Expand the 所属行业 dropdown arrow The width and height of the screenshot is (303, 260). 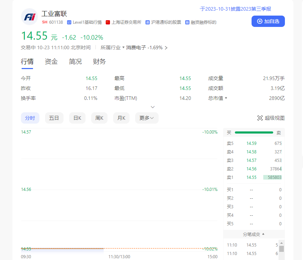click(123, 47)
